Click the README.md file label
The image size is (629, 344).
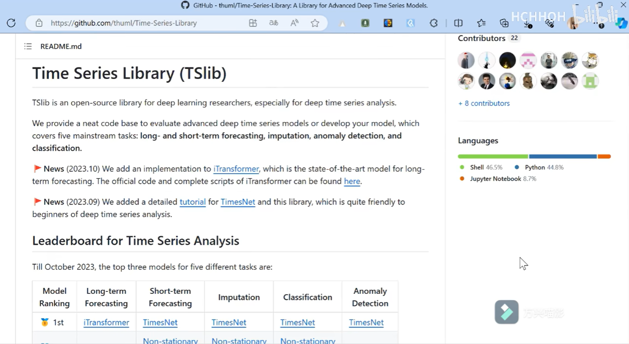[61, 46]
